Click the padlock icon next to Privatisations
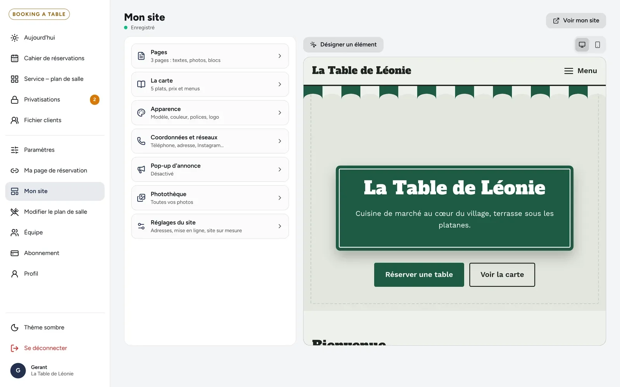Image resolution: width=620 pixels, height=387 pixels. pos(15,99)
